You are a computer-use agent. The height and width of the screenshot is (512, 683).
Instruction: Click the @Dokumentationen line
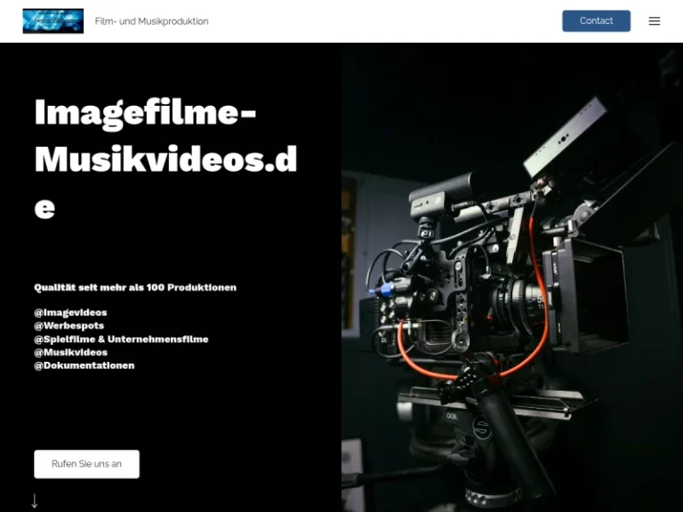[84, 365]
